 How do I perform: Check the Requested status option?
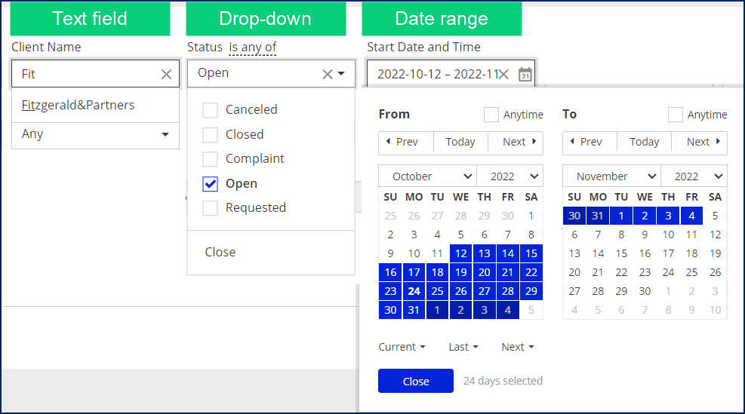[210, 208]
